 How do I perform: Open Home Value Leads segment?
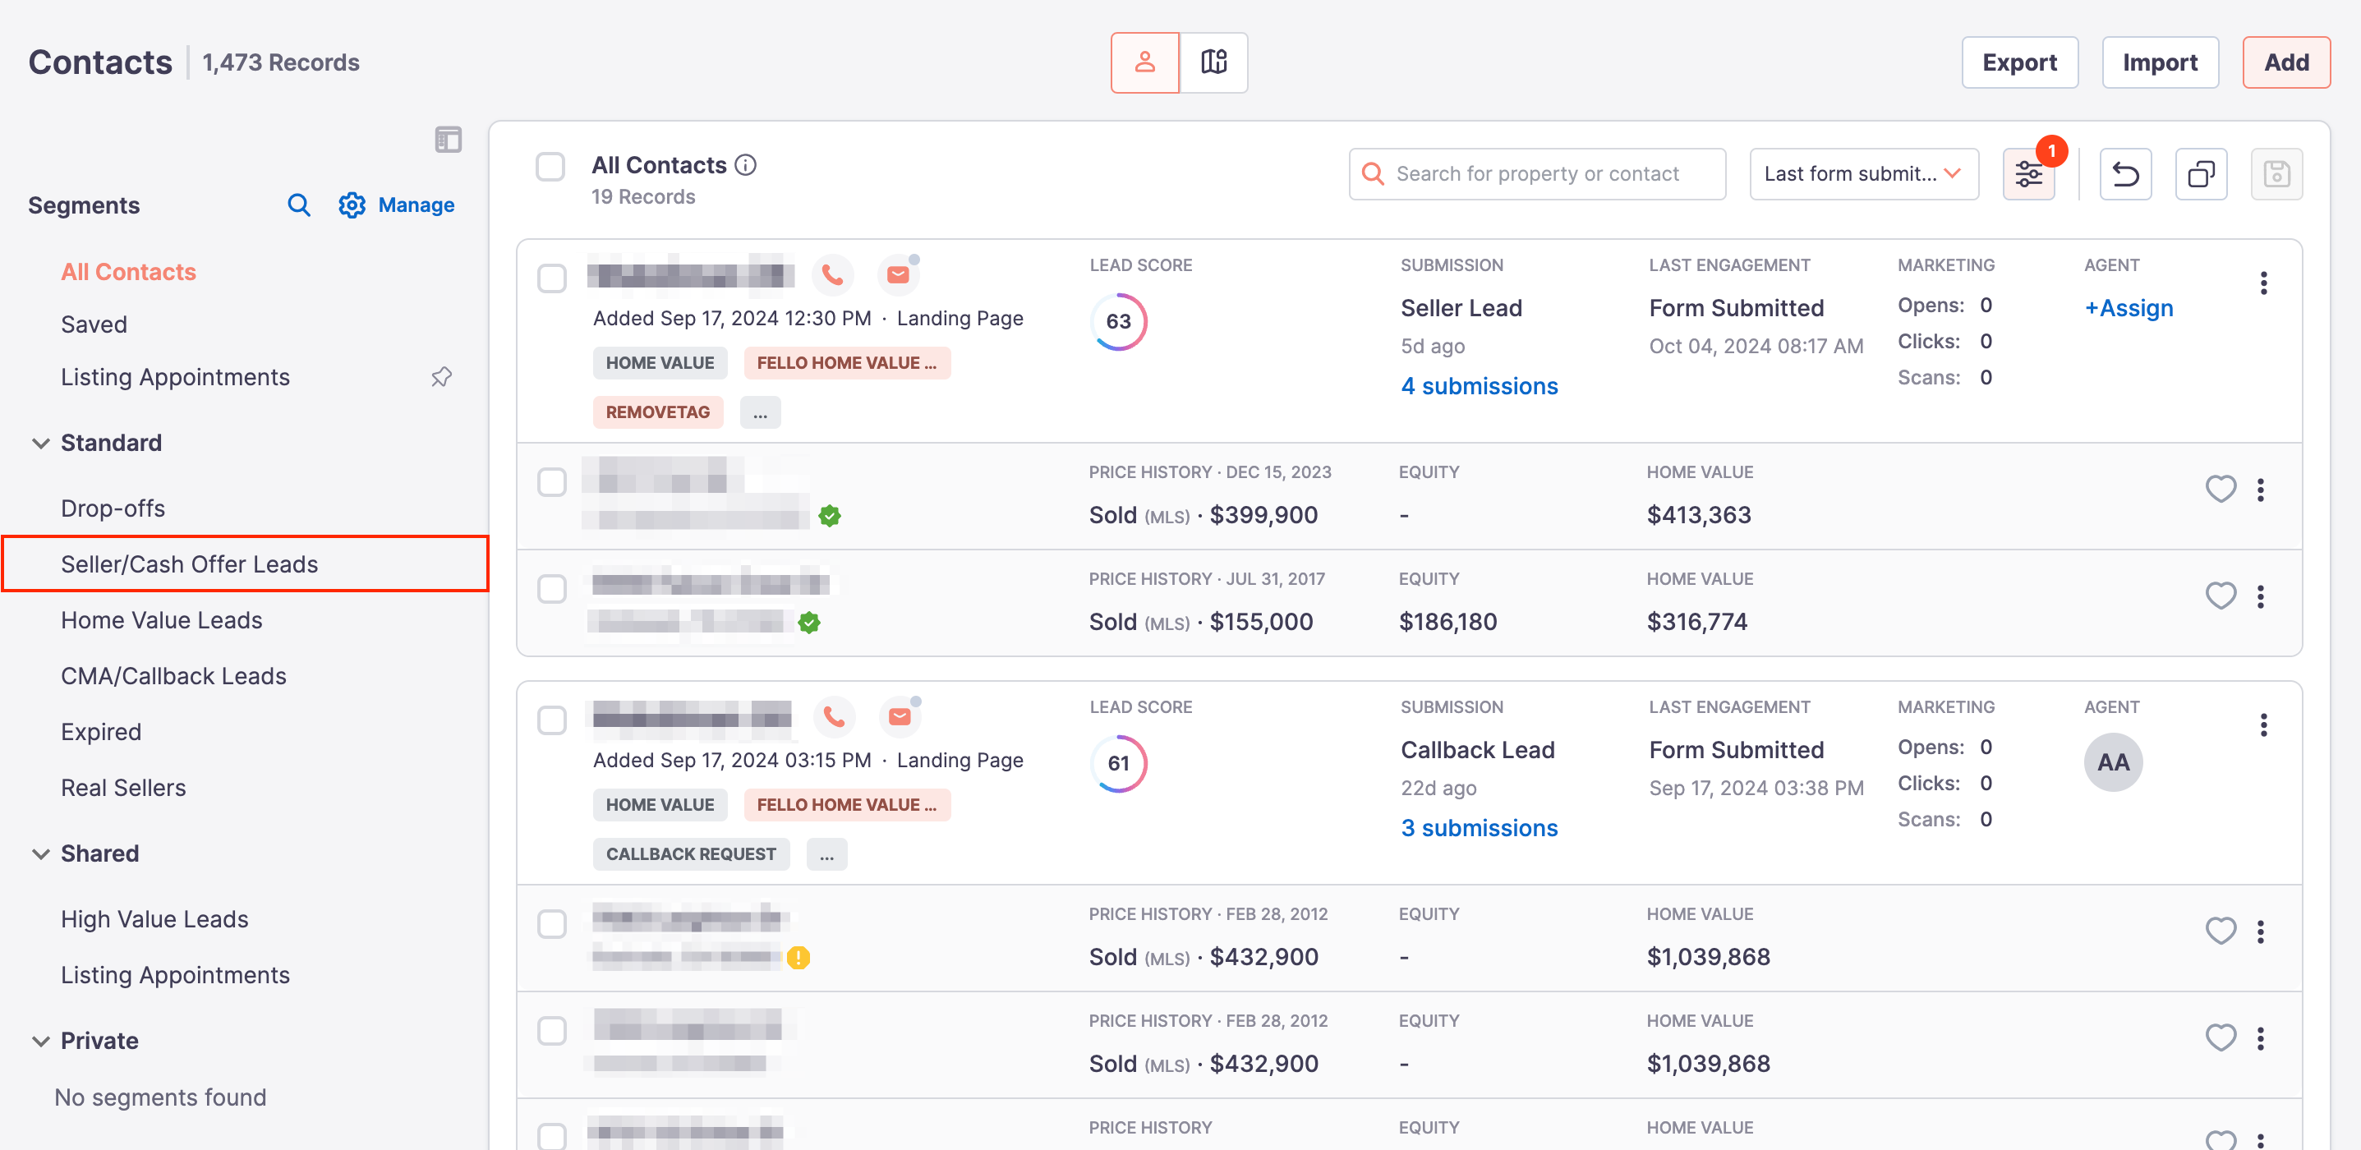(161, 620)
